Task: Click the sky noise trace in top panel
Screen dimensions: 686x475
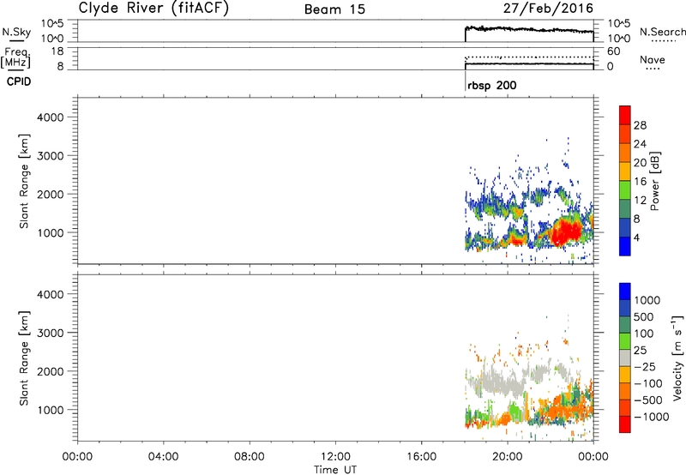Action: [529, 30]
